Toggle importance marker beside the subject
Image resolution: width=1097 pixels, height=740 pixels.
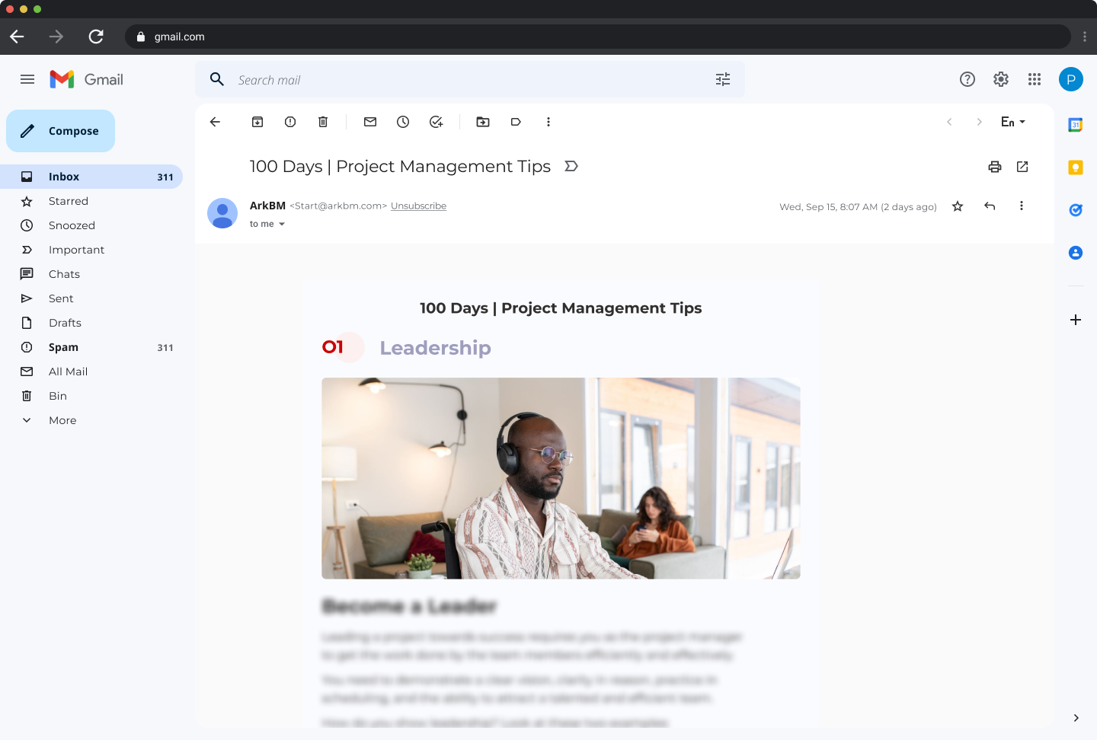[571, 166]
